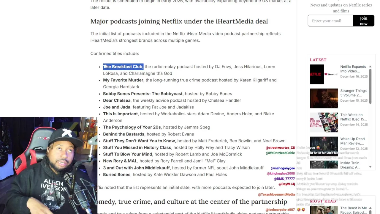Screen dimensions: 380x214
Task: Click the December 16, 2025 date
Action: pos(354,77)
